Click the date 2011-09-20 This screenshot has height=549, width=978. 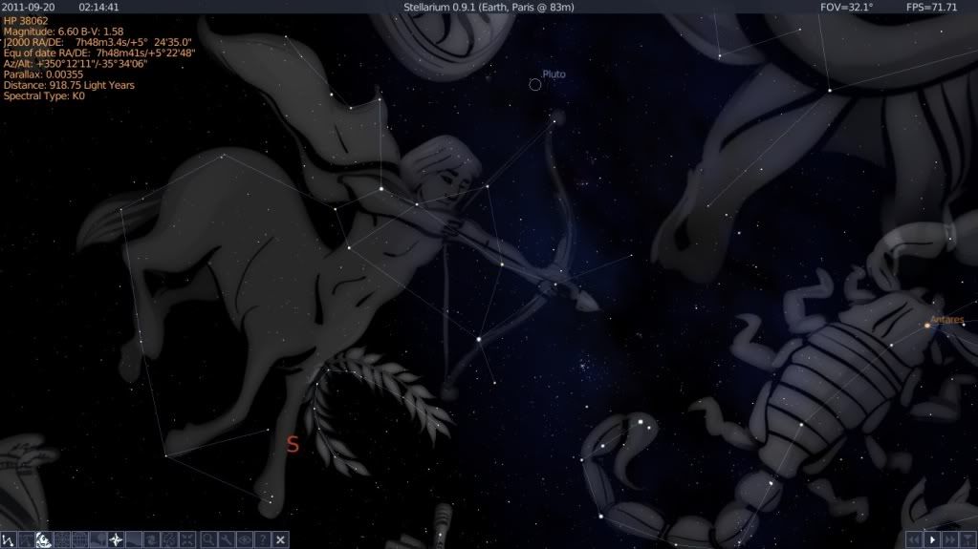28,7
